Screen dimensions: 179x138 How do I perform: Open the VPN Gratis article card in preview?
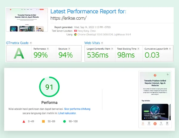tap(155, 112)
